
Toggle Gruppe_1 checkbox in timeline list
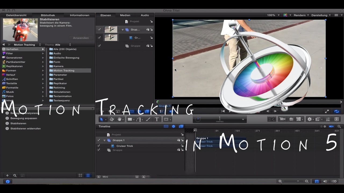[99, 140]
